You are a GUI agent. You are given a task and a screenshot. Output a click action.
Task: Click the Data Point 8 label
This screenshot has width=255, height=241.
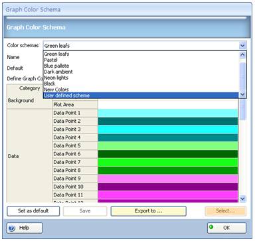pos(75,171)
